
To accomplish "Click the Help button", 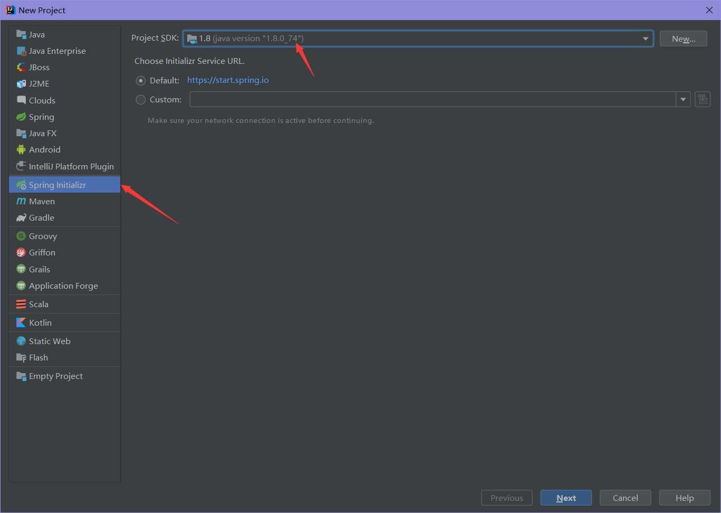I will [x=685, y=498].
